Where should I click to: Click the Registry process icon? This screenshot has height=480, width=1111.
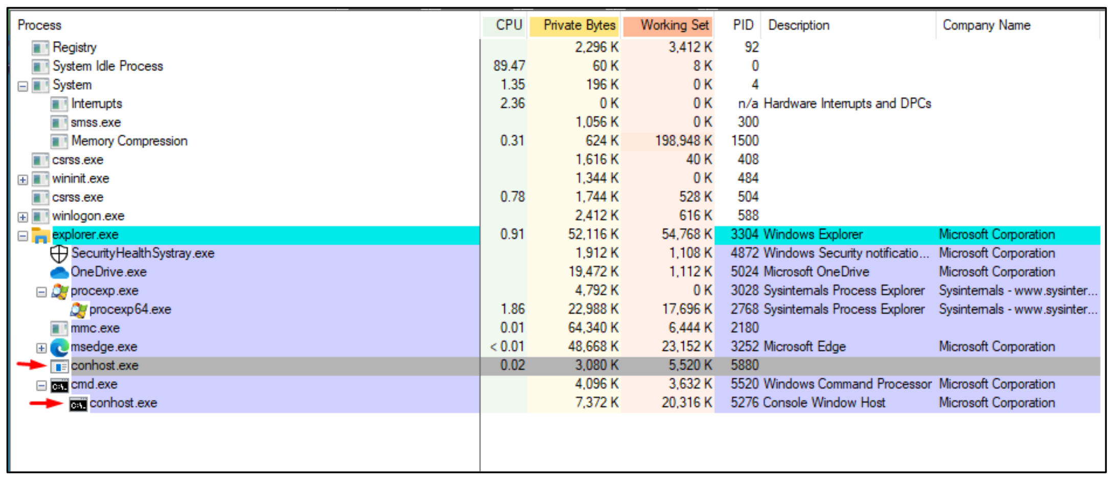click(40, 48)
